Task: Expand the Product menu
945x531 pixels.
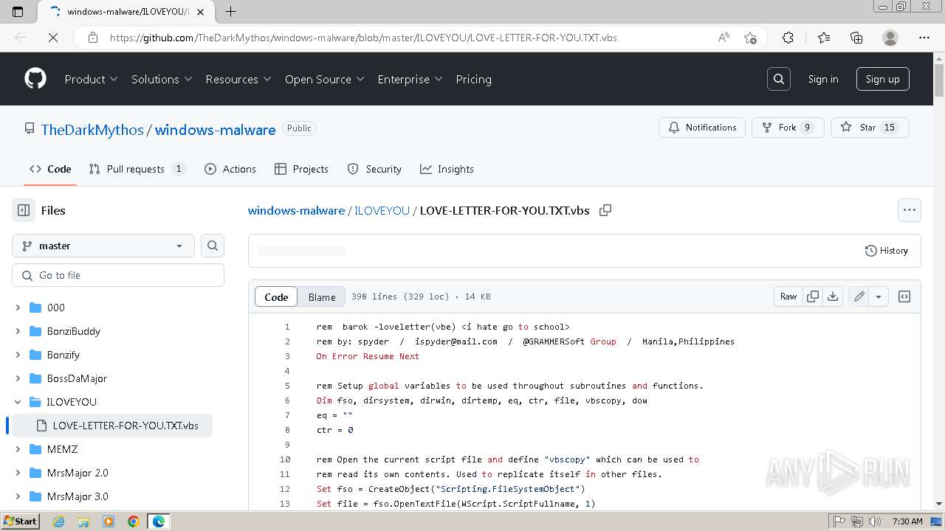Action: point(92,79)
